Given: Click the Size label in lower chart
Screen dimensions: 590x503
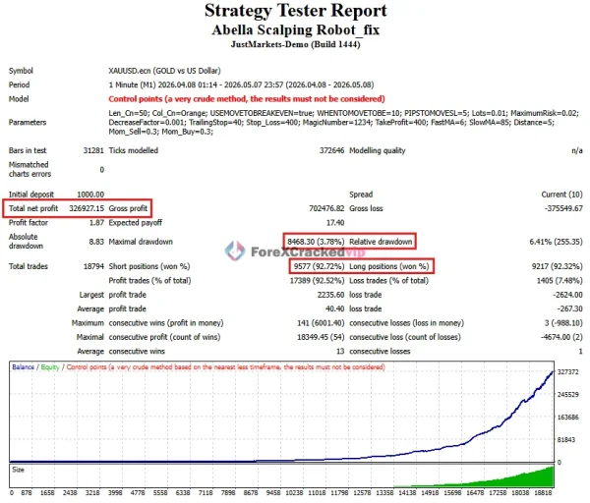Looking at the screenshot, I should (x=18, y=470).
